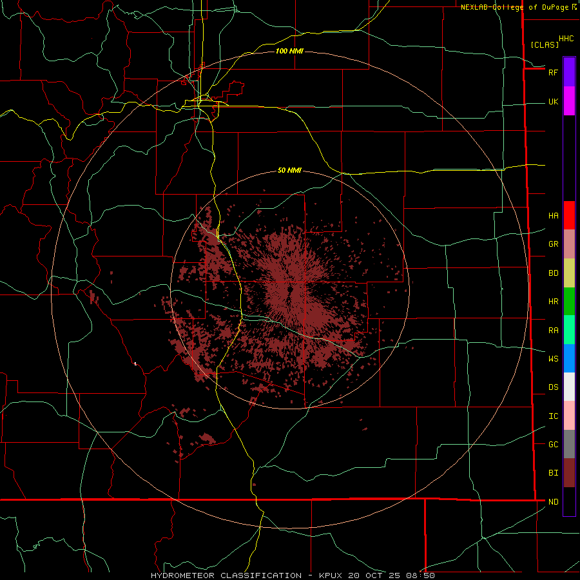Click the RA legend label

tap(553, 331)
